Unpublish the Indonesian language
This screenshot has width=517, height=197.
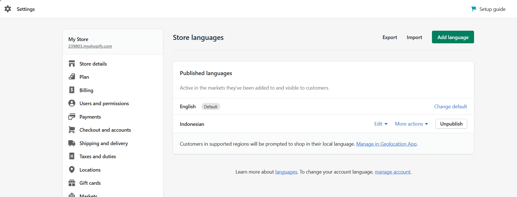(x=451, y=124)
